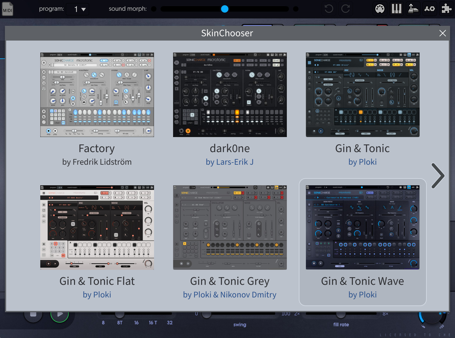
Task: Open the program number dropdown
Action: pyautogui.click(x=77, y=9)
